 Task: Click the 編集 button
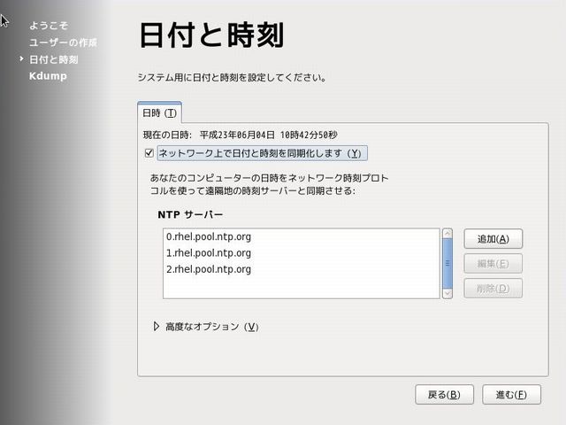click(x=493, y=263)
